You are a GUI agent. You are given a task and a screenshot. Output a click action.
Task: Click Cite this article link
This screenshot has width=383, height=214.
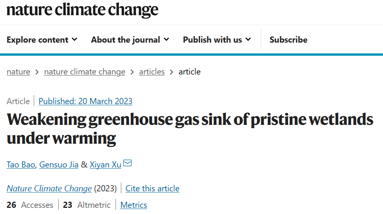coord(152,189)
